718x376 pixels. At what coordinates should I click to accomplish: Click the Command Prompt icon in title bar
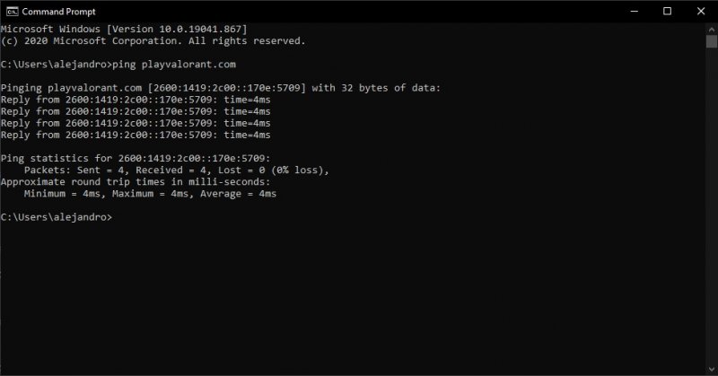coord(10,12)
